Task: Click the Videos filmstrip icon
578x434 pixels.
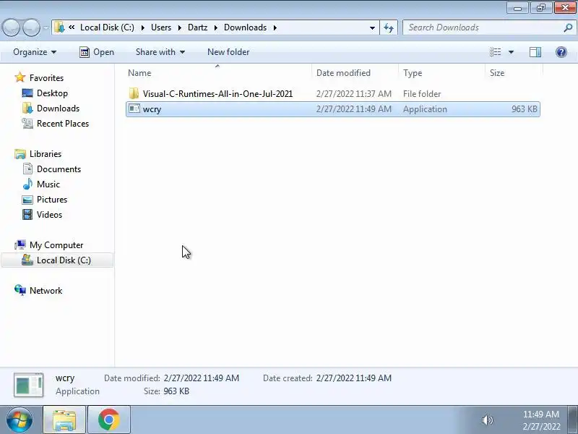Action: pos(27,214)
